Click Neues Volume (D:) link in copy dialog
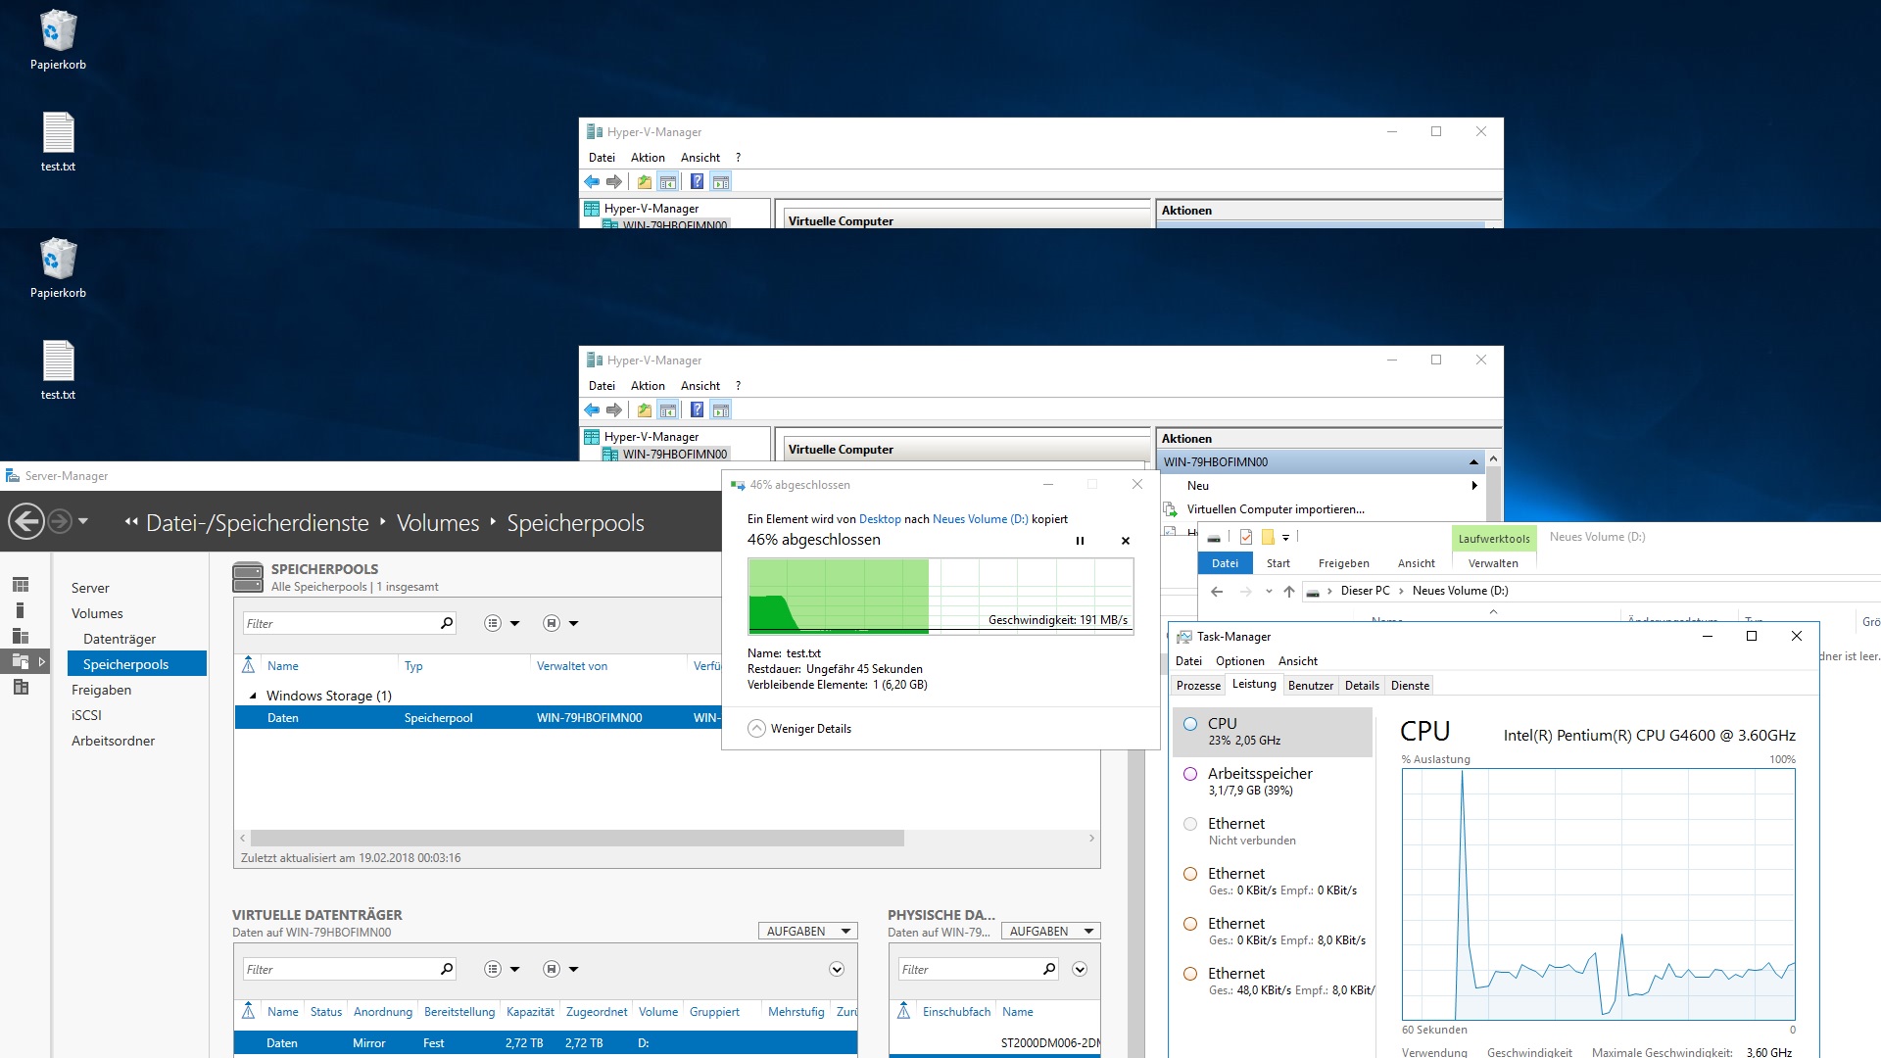This screenshot has height=1058, width=1881. [980, 519]
